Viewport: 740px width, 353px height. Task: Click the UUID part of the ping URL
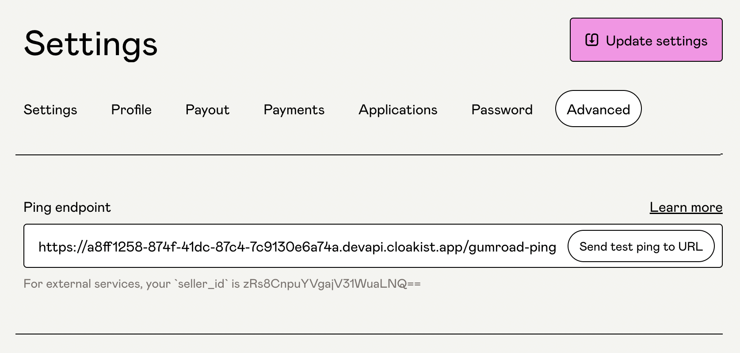[x=213, y=247]
